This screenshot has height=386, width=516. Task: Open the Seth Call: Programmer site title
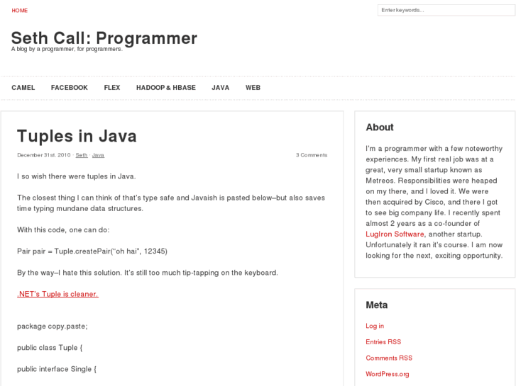(x=104, y=38)
